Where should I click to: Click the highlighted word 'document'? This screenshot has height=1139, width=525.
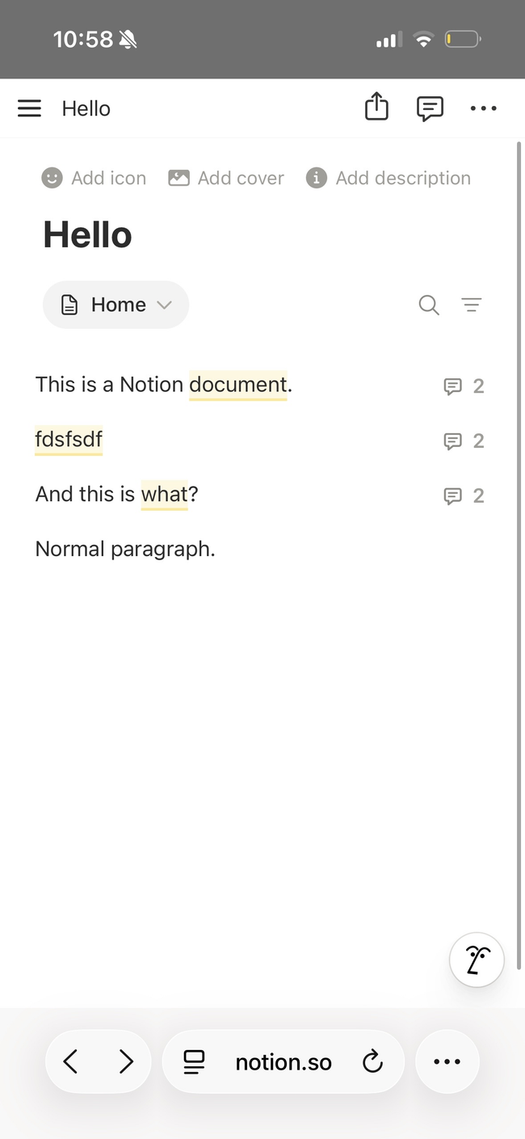coord(237,385)
